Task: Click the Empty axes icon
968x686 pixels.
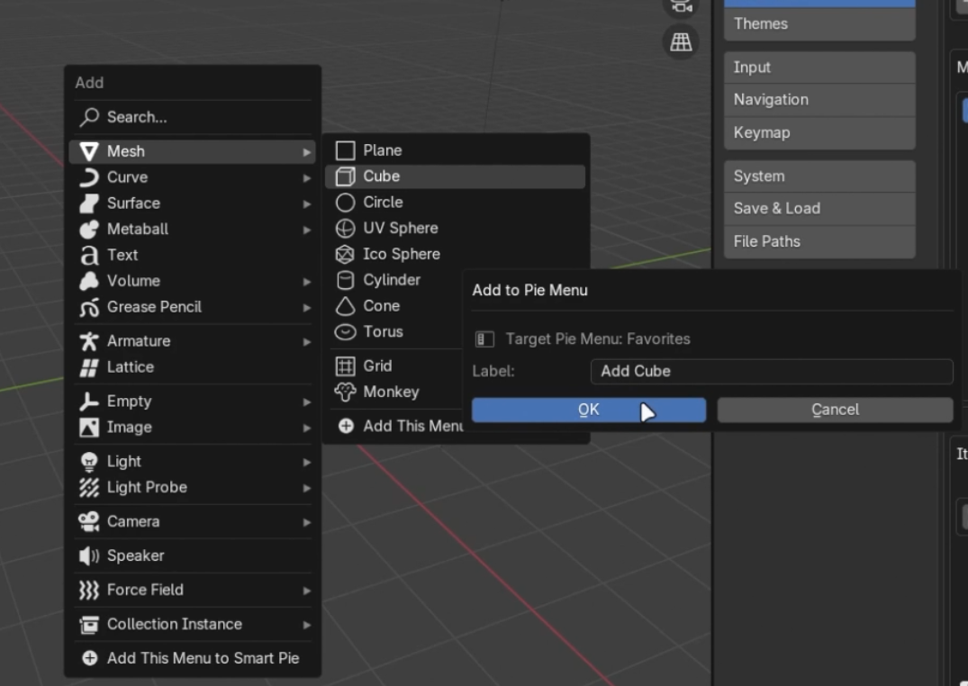Action: pyautogui.click(x=89, y=402)
